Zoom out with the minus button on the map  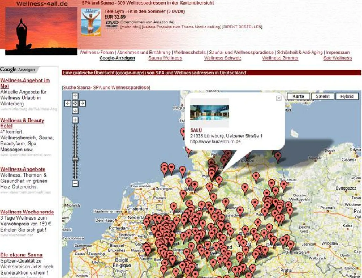[75, 183]
